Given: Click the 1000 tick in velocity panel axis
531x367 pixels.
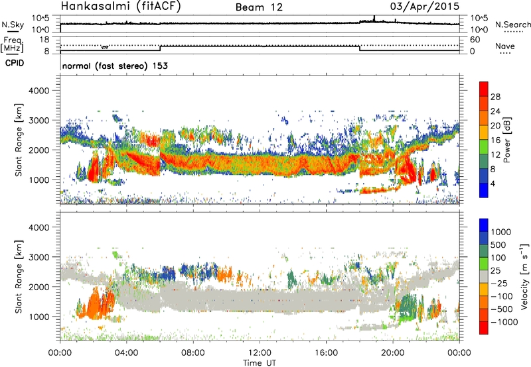Looking at the screenshot, I should click(x=38, y=317).
